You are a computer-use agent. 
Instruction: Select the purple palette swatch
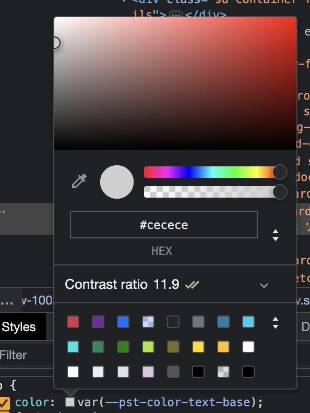[x=98, y=322]
